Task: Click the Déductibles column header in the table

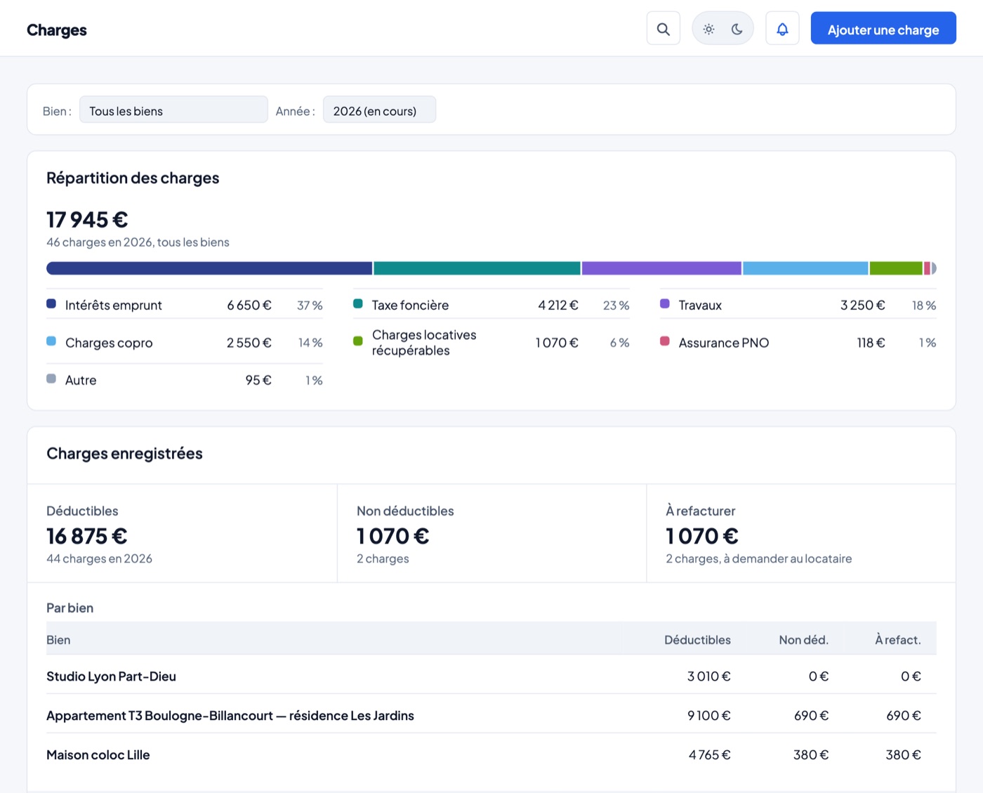Action: [x=697, y=640]
